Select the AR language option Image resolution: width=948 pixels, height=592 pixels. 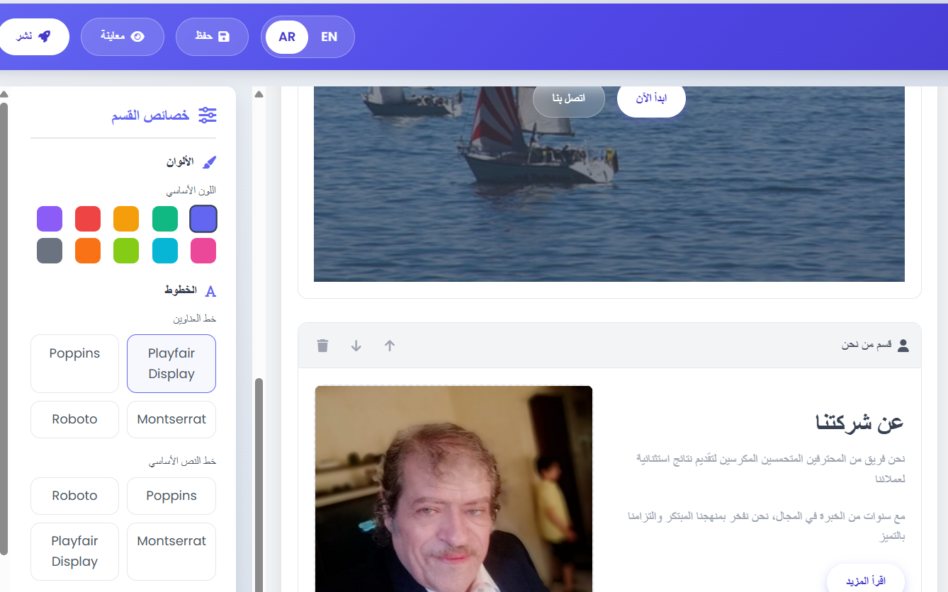coord(287,37)
